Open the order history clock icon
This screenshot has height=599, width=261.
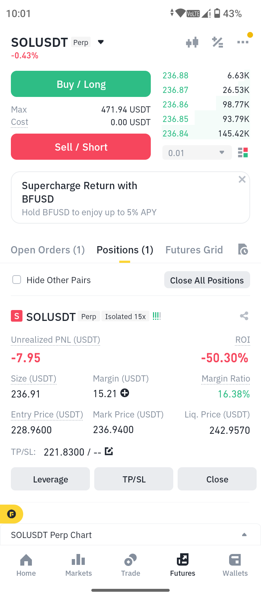(x=243, y=249)
